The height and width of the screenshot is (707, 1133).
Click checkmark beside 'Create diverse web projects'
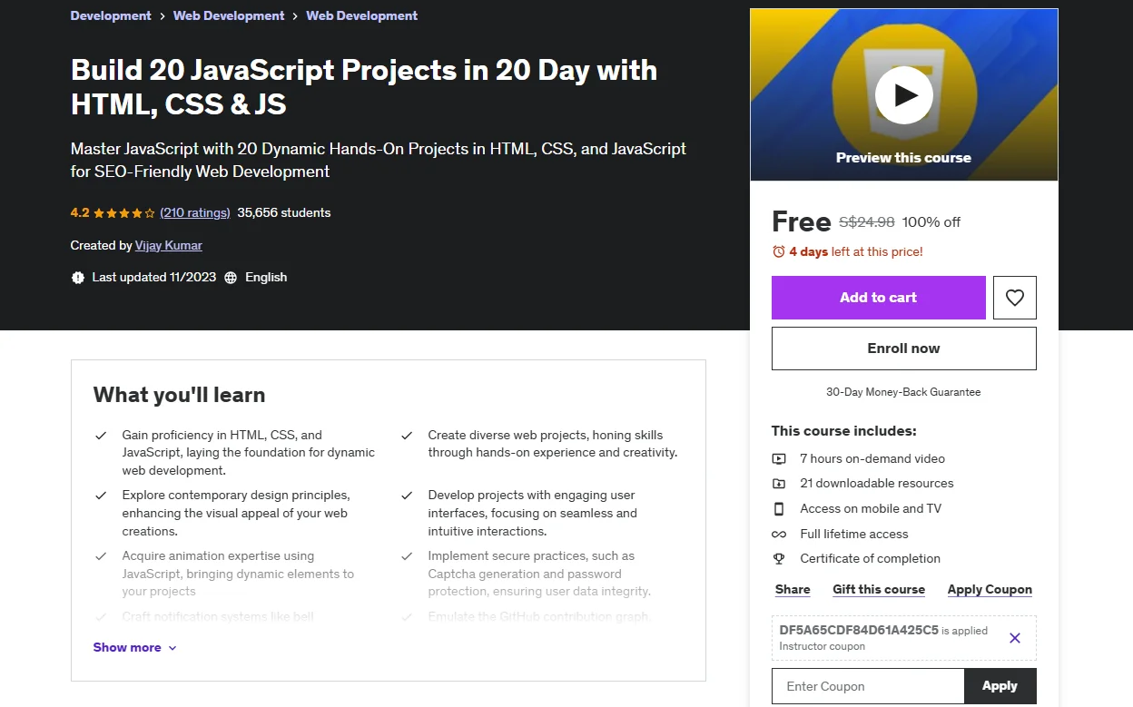[407, 436]
